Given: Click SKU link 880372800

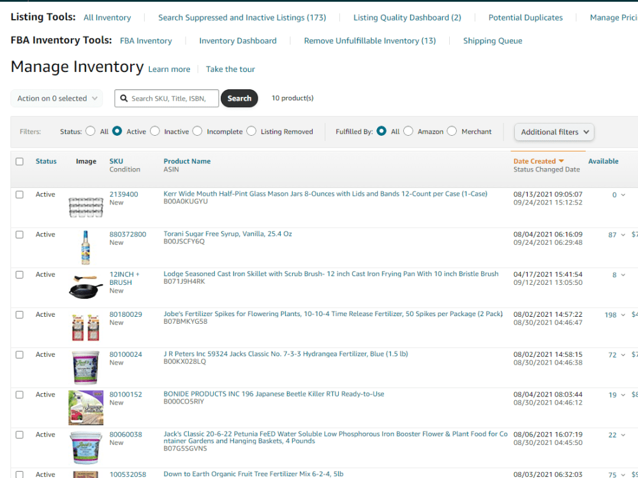Looking at the screenshot, I should (128, 235).
